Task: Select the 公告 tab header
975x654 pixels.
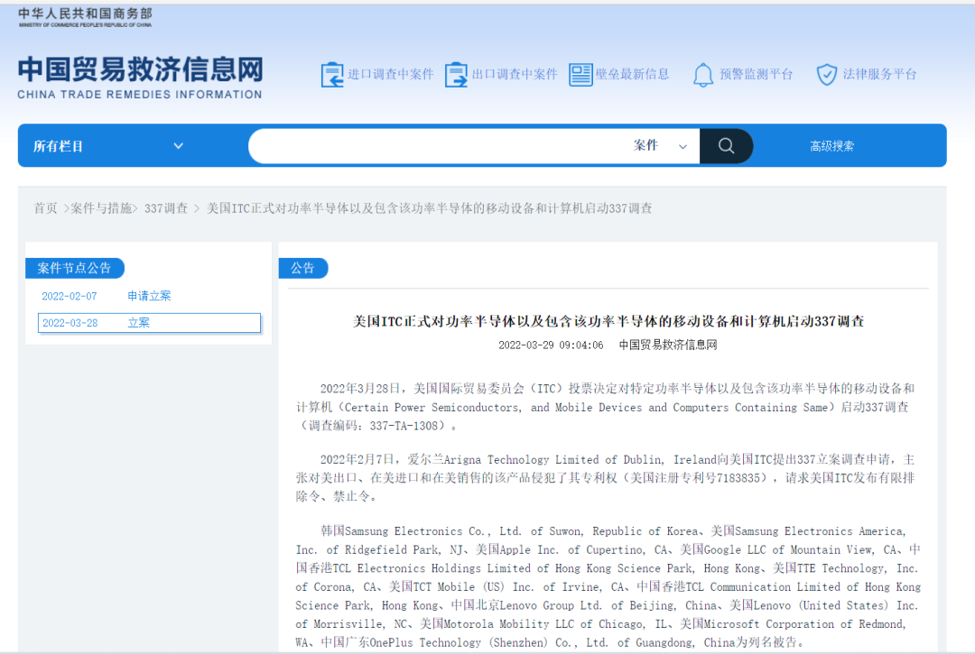Action: (x=302, y=268)
